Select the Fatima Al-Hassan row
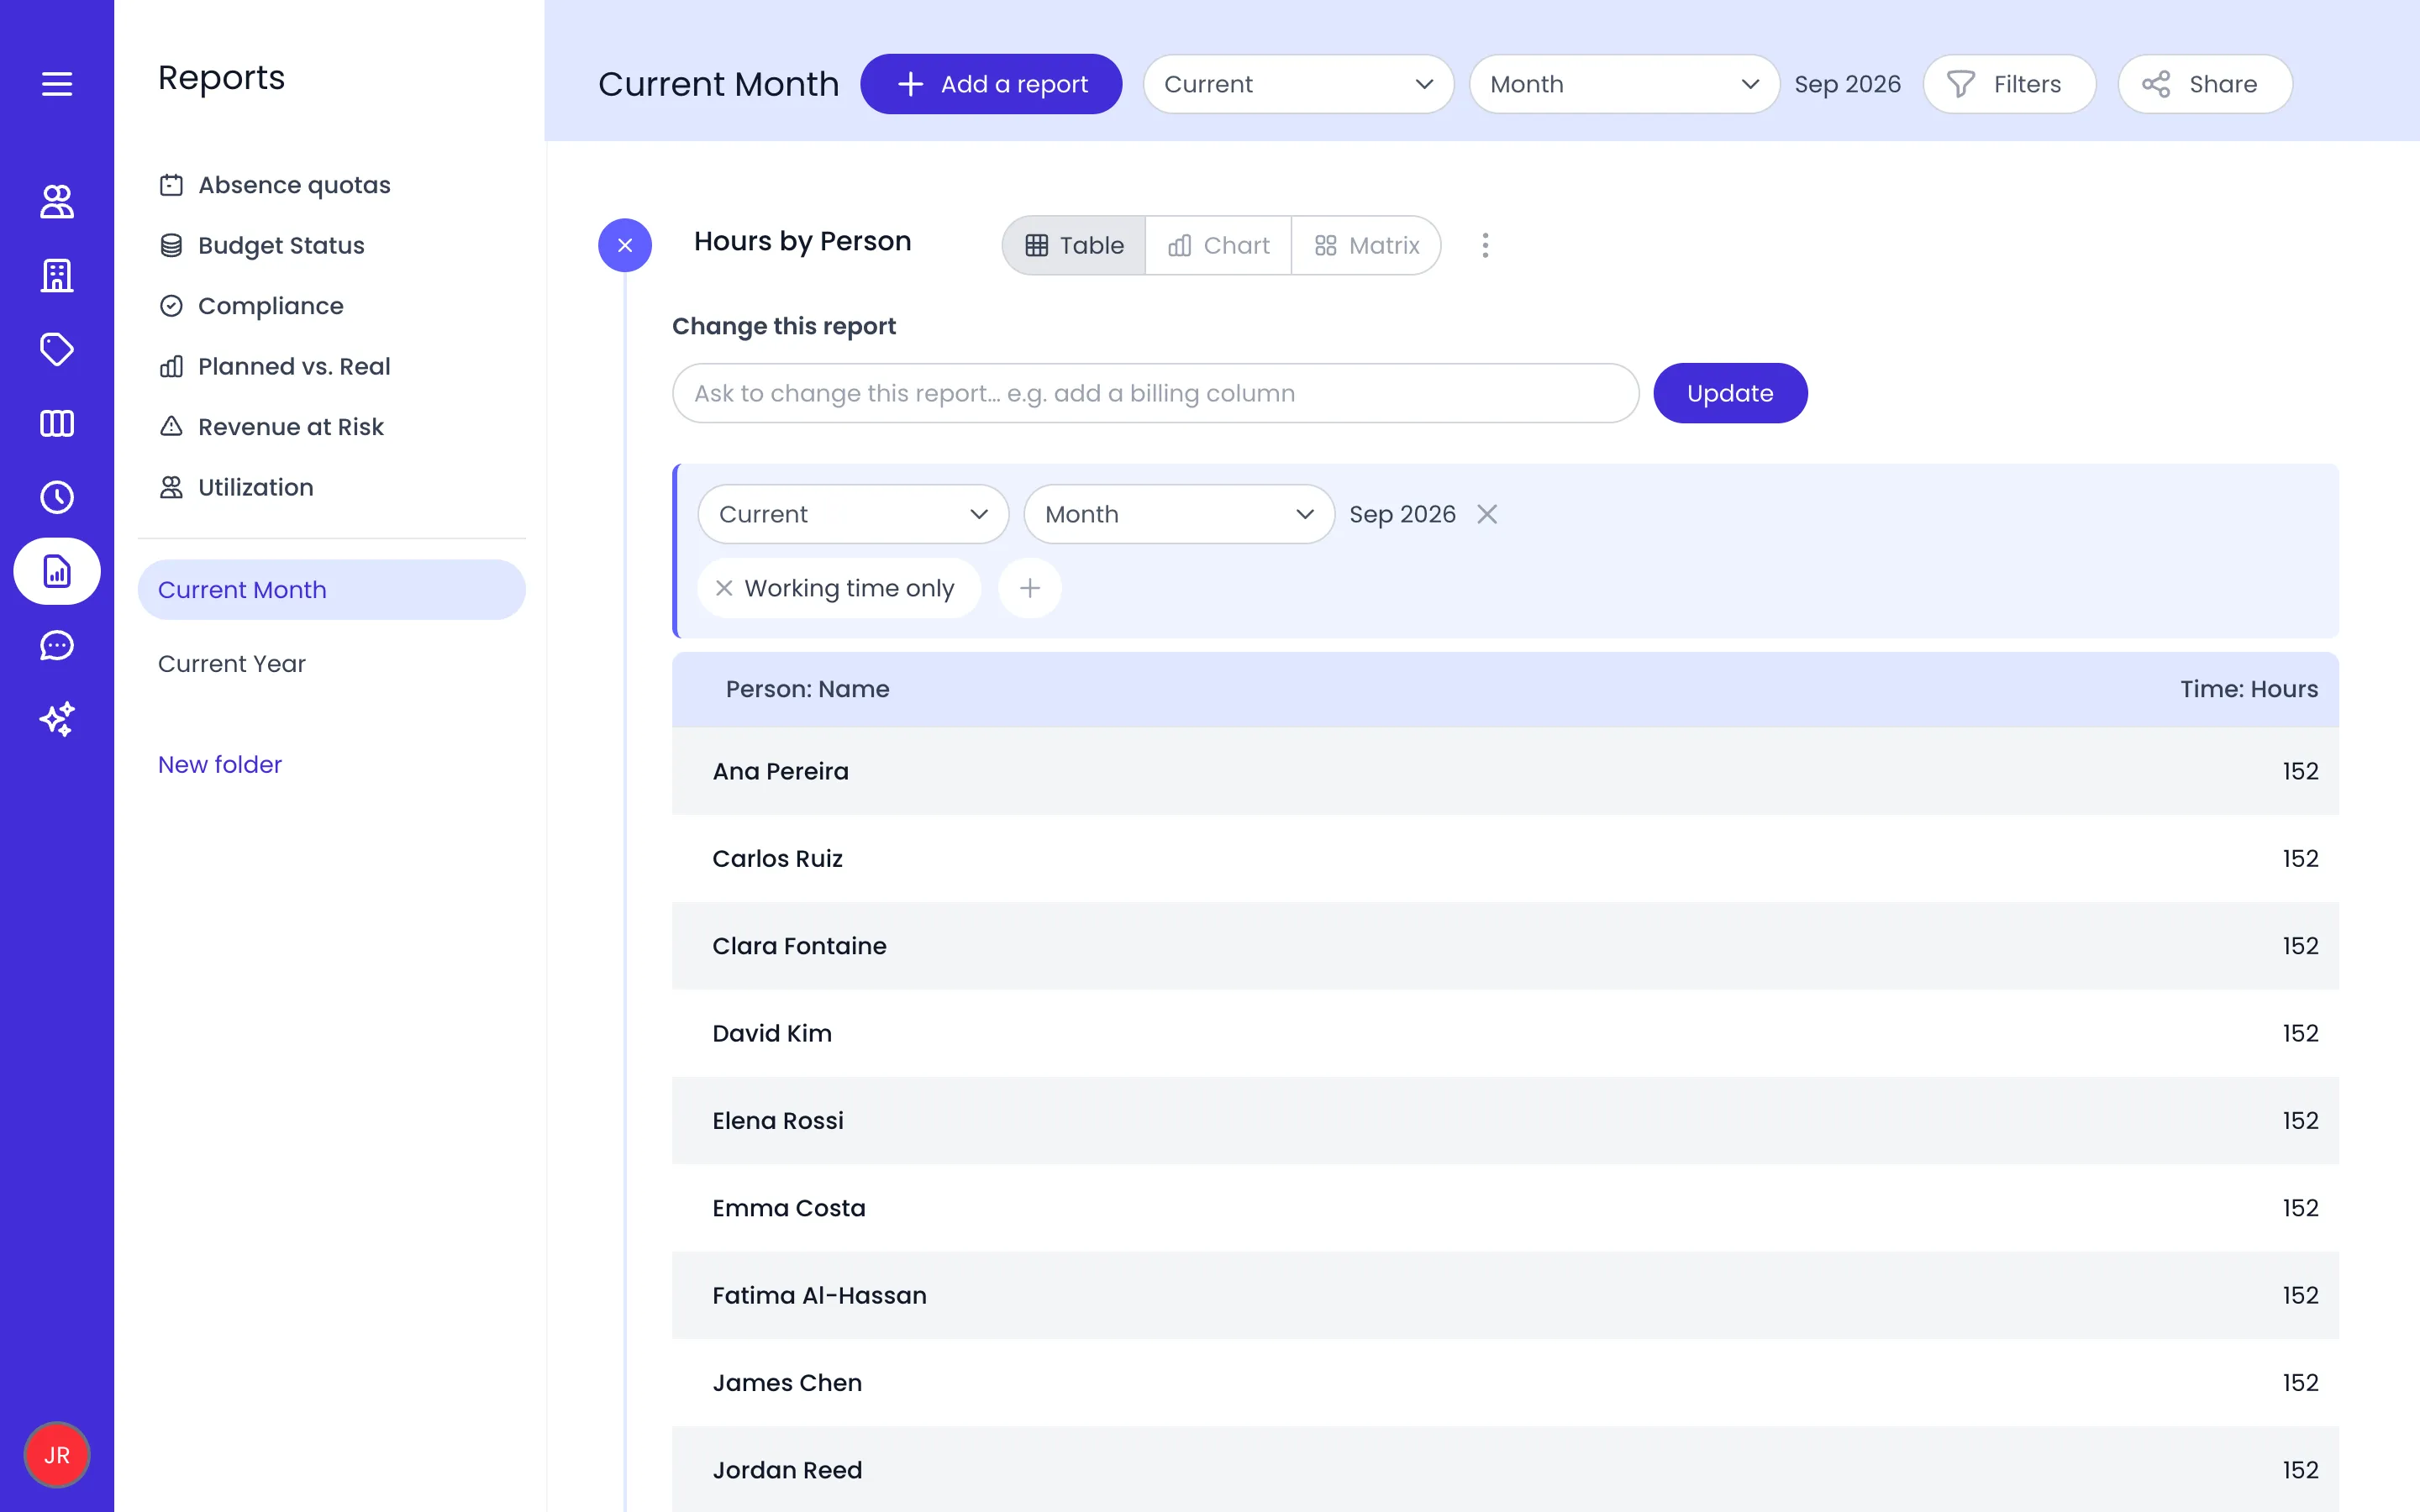This screenshot has width=2420, height=1512. tap(1505, 1295)
